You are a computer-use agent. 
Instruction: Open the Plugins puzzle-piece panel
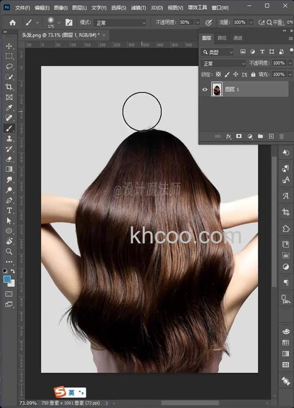[286, 229]
